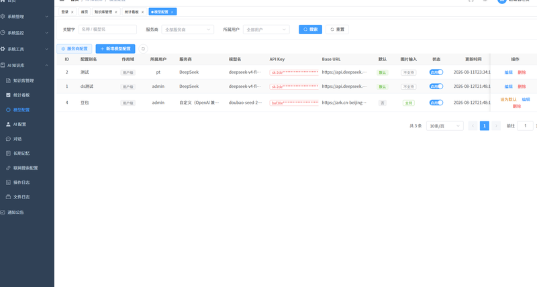This screenshot has height=287, width=537.
Task: Go to next page arrow in pagination
Action: (496, 126)
